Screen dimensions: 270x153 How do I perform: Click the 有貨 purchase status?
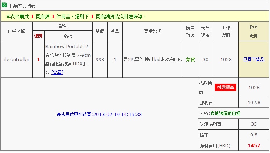pyautogui.click(x=190, y=60)
